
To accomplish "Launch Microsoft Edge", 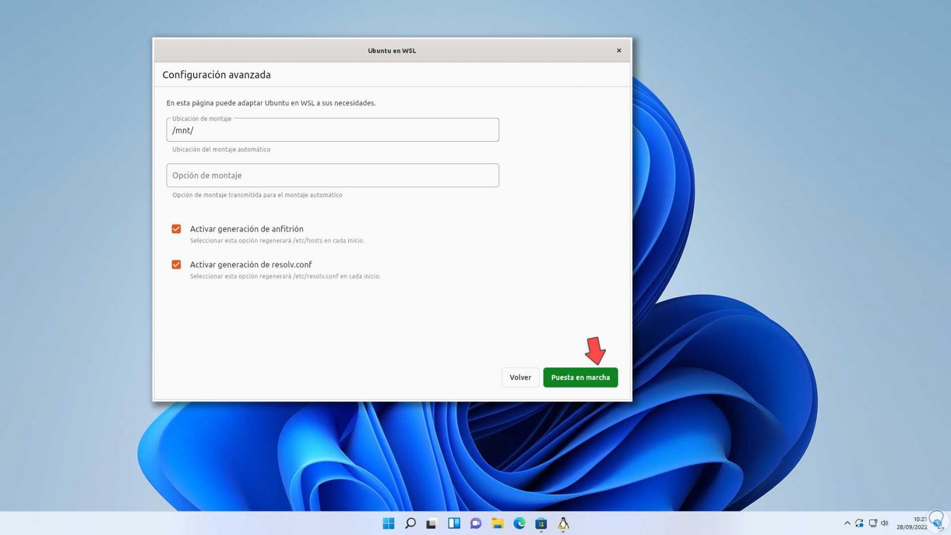I will pos(519,523).
